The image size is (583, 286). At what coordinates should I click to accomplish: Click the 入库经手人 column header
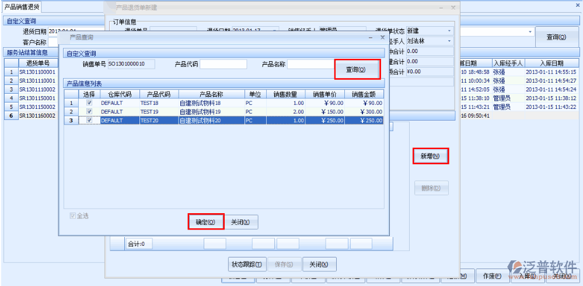tap(508, 63)
